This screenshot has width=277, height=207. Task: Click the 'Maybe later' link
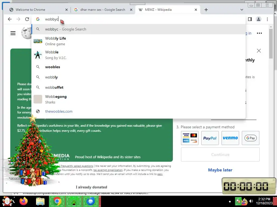pyautogui.click(x=220, y=170)
